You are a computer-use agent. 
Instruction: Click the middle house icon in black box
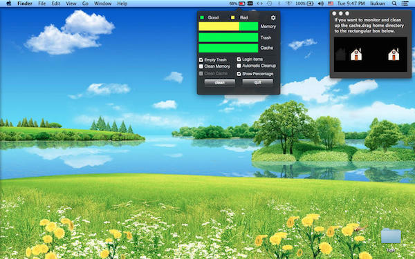(356, 55)
